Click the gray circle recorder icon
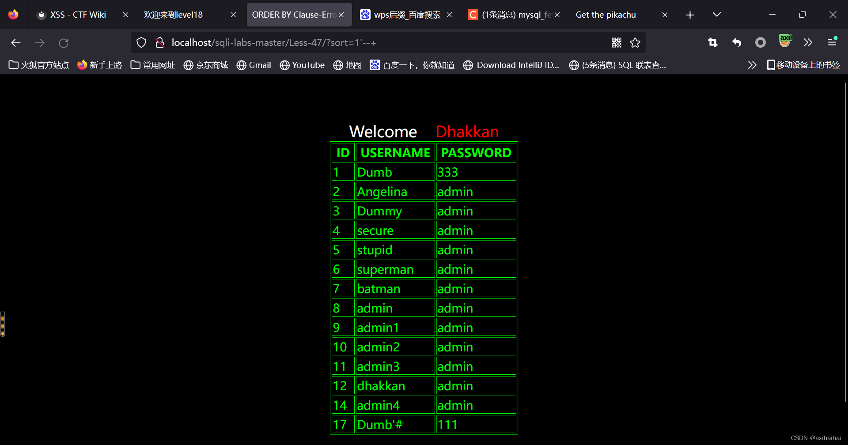Image resolution: width=848 pixels, height=445 pixels. pos(760,42)
